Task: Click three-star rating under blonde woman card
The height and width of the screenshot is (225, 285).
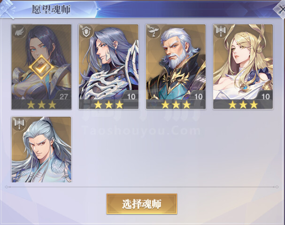Action: pyautogui.click(x=243, y=105)
